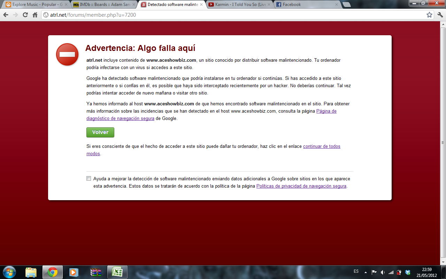Close the malware warning tab
Image resolution: width=446 pixels, height=279 pixels.
coord(201,5)
